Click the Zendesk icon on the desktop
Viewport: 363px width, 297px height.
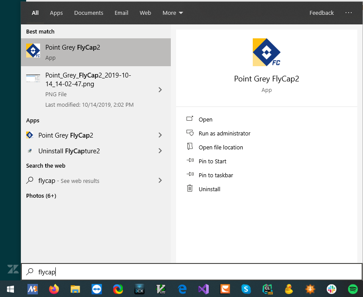point(13,269)
